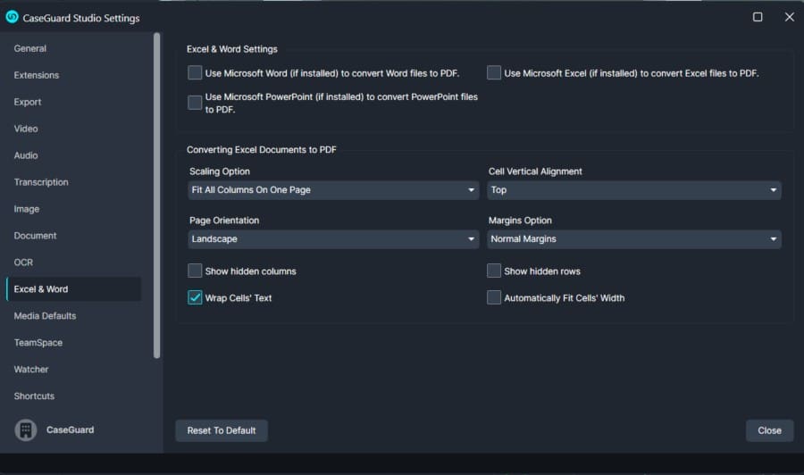Click the CaseGuard logo icon in title bar

13,17
